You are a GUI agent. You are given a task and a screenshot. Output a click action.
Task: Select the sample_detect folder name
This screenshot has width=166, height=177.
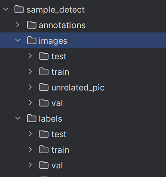click(56, 10)
